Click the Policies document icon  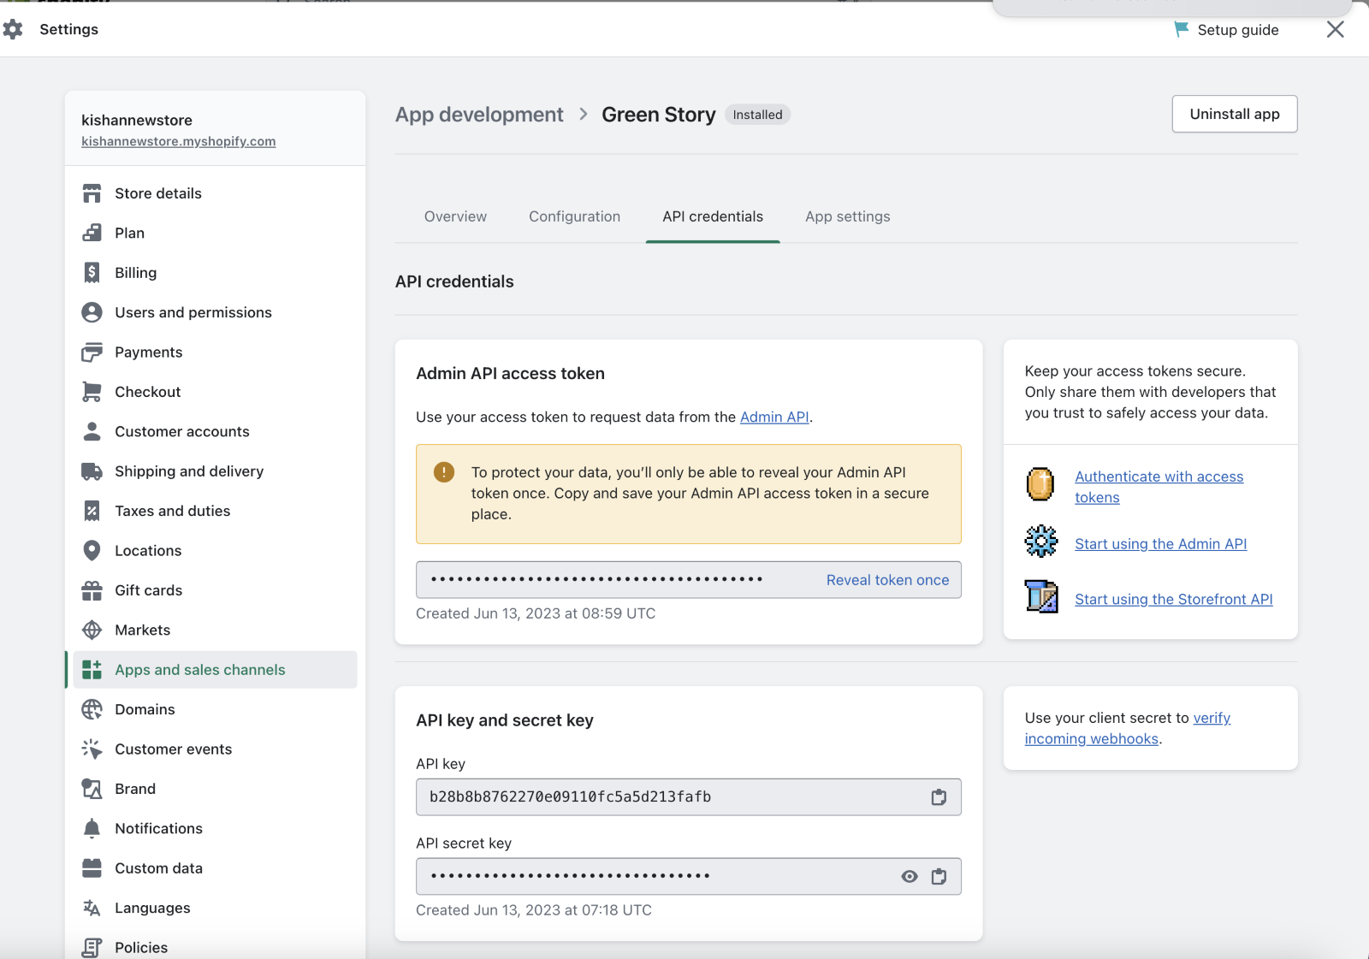point(92,948)
